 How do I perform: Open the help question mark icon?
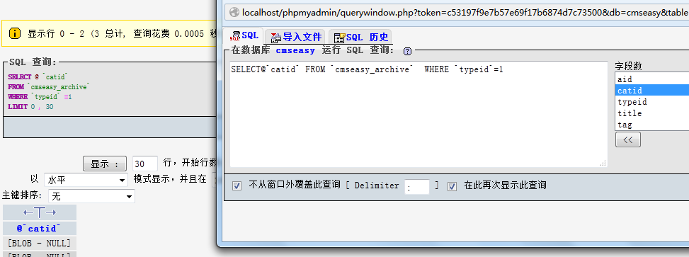tap(407, 52)
